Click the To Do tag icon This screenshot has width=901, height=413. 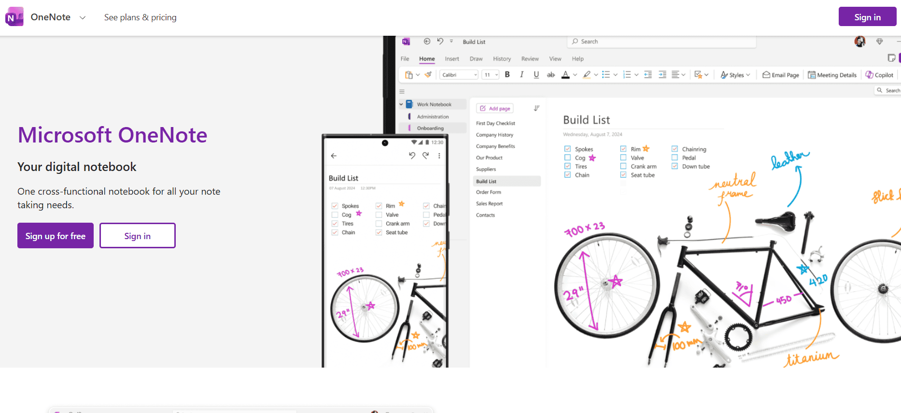point(698,74)
